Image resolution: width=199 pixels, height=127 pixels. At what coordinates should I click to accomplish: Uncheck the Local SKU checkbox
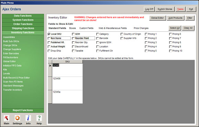tap(49, 34)
